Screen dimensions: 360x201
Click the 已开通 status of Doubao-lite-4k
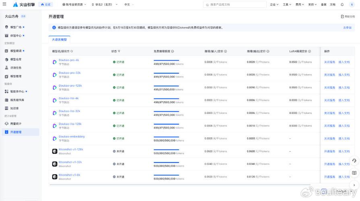[x=118, y=100]
